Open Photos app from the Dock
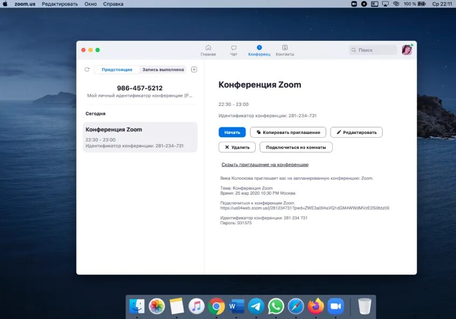Image resolution: width=456 pixels, height=319 pixels. tap(157, 306)
